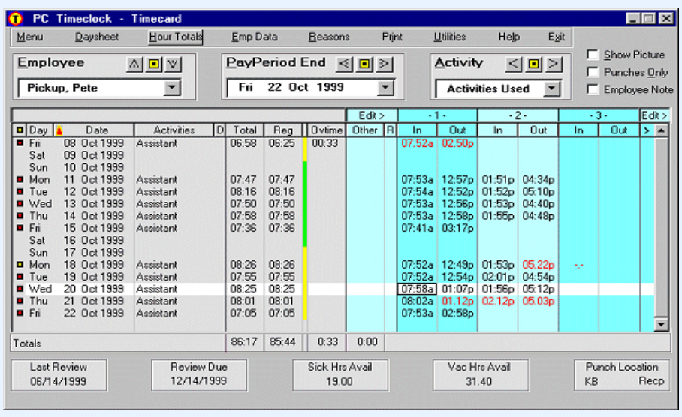Click the right-arrow column header after punch 3
Viewport: 682px width, 417px height.
pos(647,130)
